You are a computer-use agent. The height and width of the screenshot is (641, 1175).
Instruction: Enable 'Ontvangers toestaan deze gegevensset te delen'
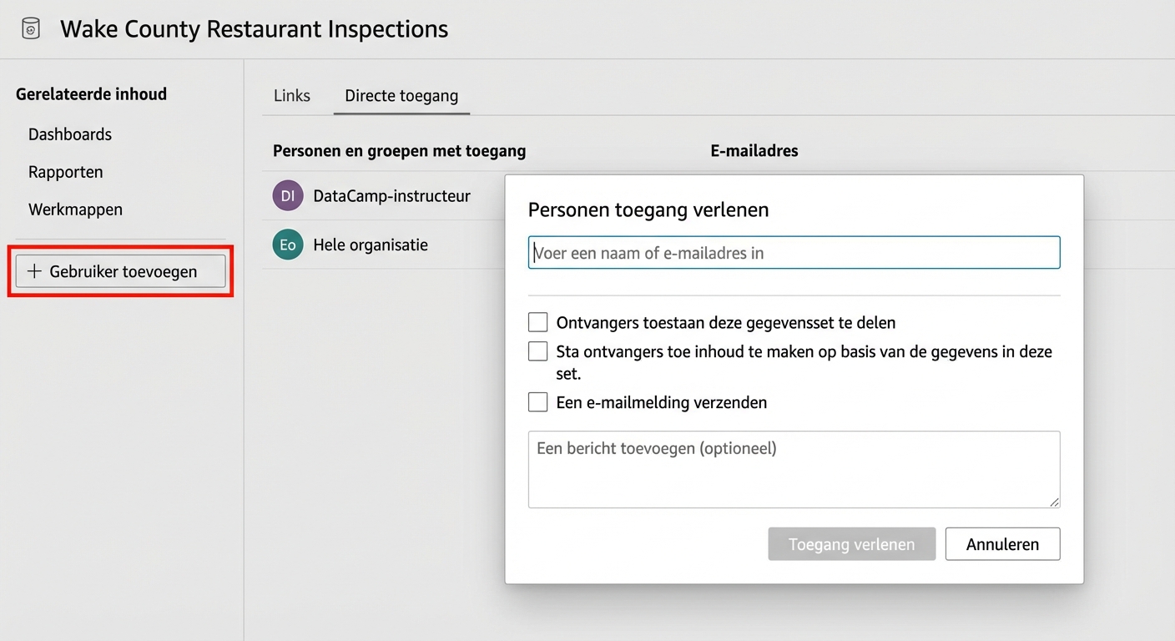click(x=537, y=321)
